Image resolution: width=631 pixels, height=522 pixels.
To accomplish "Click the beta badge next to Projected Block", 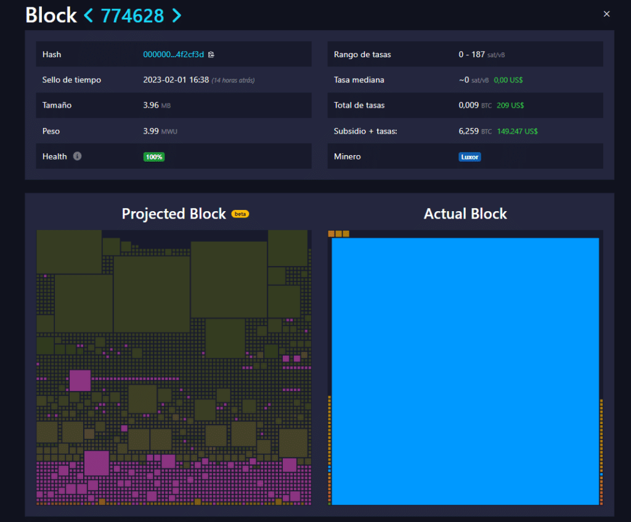I will (240, 214).
